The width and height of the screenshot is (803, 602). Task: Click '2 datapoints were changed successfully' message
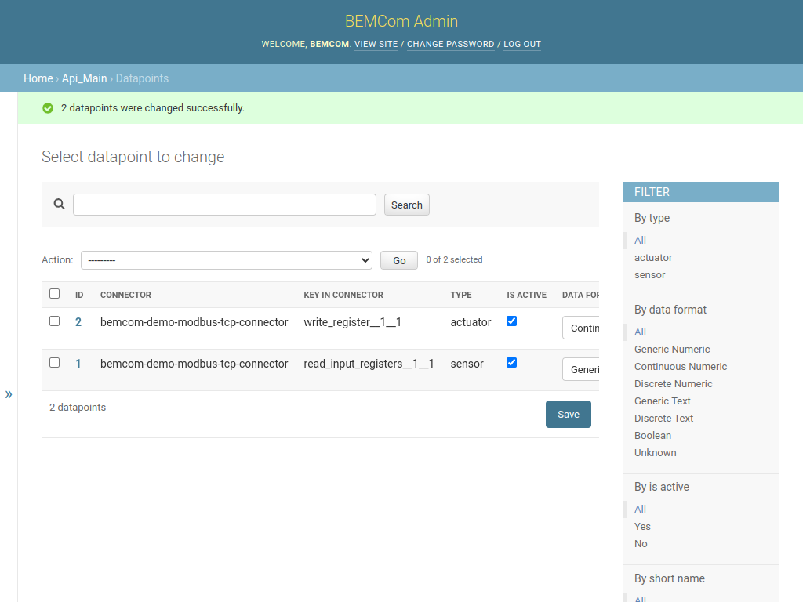pyautogui.click(x=153, y=108)
